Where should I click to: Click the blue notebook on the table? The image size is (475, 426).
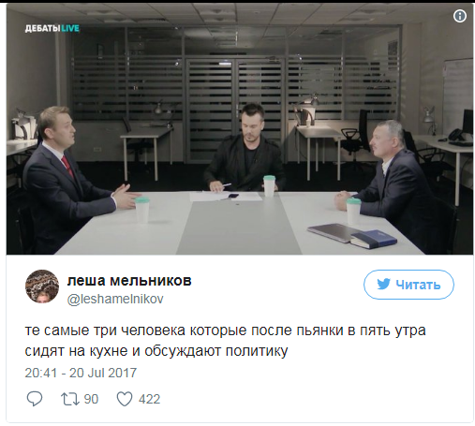pos(374,240)
